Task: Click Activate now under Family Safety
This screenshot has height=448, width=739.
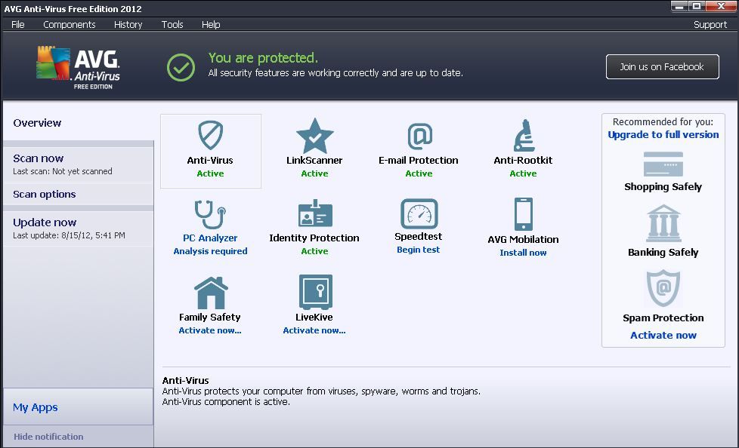Action: [210, 330]
